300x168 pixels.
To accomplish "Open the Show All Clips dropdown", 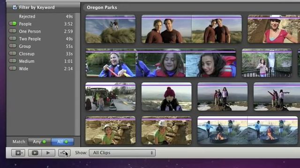I will [122, 153].
